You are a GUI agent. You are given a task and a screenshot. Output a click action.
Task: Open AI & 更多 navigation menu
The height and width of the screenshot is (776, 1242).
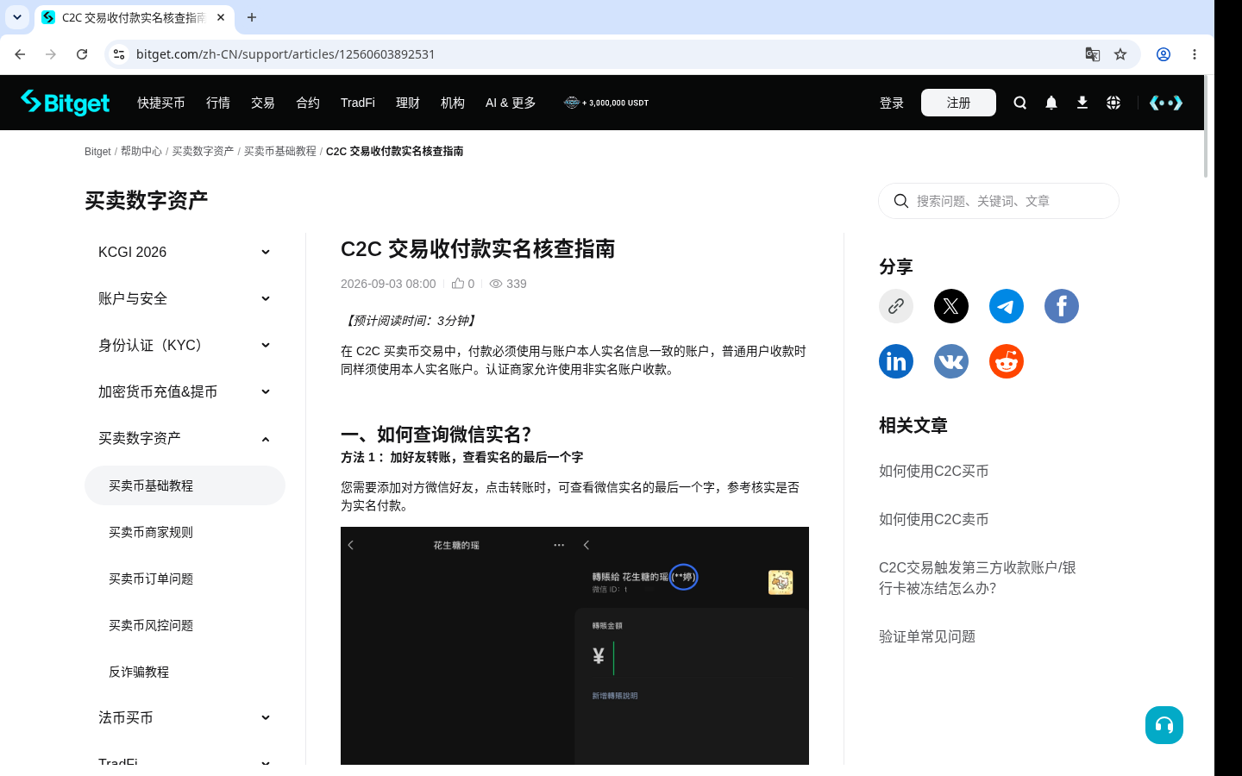click(511, 103)
